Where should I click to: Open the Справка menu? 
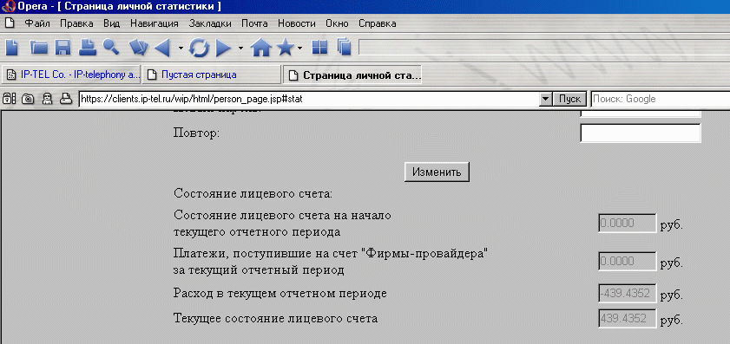coord(378,23)
